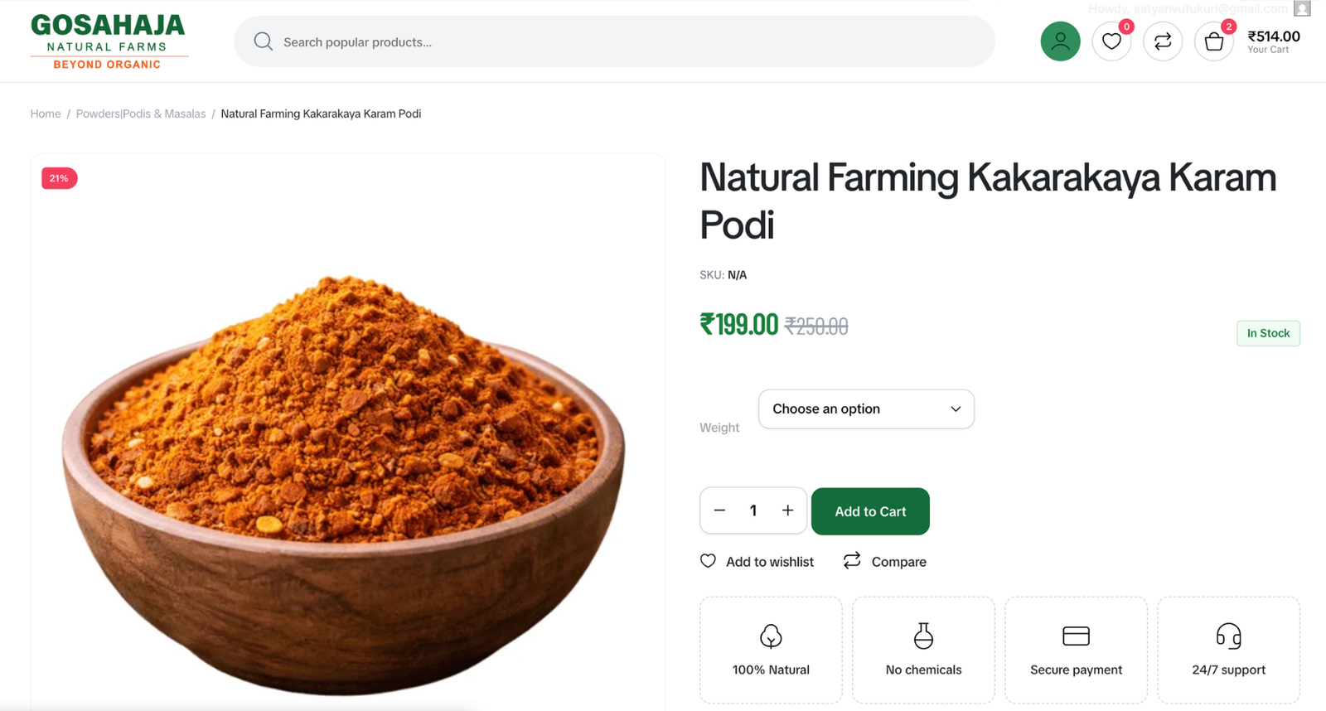The image size is (1326, 711).
Task: Decrease quantity with the minus button
Action: click(719, 510)
